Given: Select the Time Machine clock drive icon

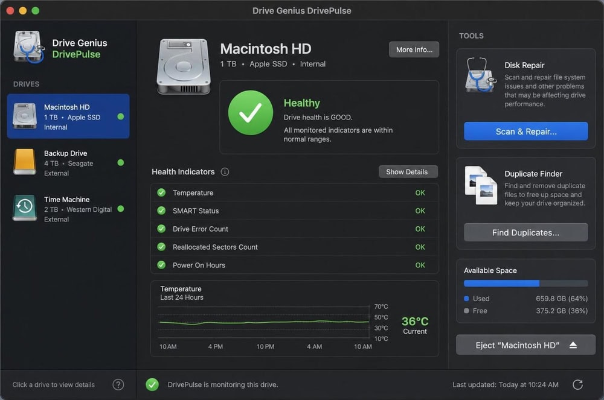Looking at the screenshot, I should pyautogui.click(x=25, y=208).
